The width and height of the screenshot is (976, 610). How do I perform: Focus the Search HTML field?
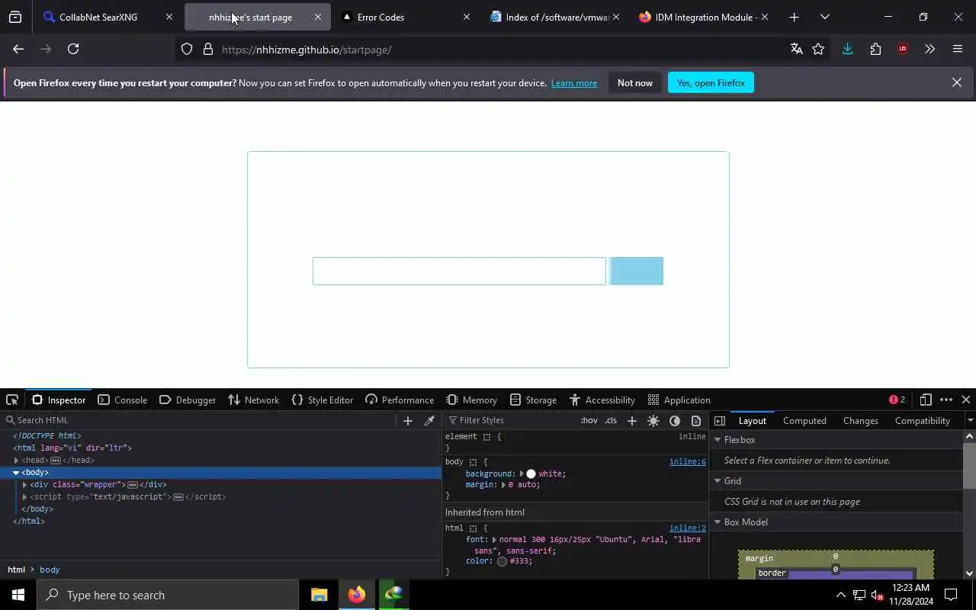200,420
